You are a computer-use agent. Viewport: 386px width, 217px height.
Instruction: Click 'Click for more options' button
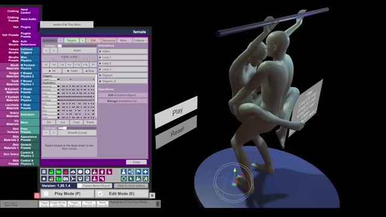131,186
